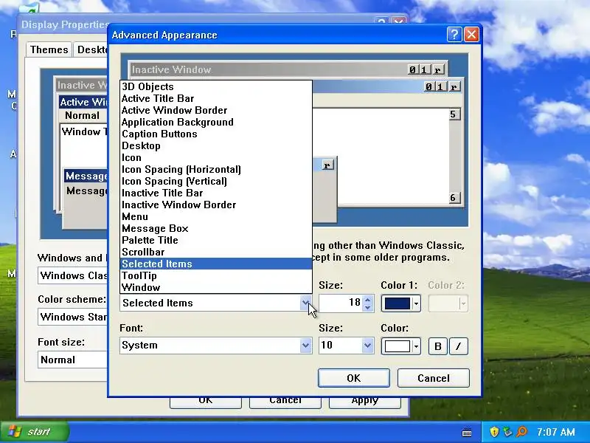Image resolution: width=590 pixels, height=443 pixels.
Task: Choose Palette Title entry
Action: (x=216, y=241)
